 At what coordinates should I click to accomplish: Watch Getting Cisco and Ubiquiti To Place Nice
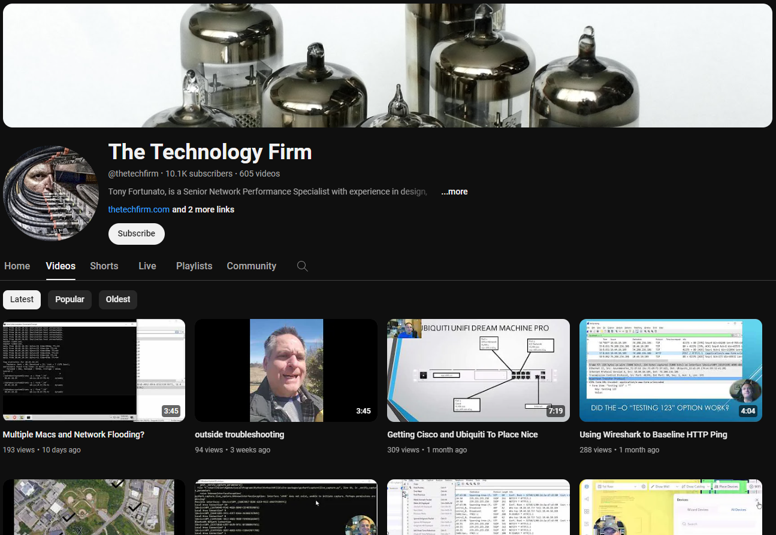[x=478, y=370]
